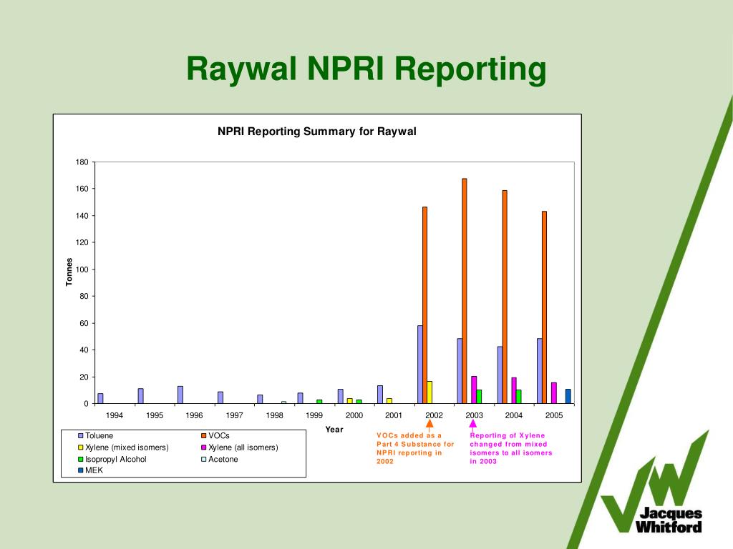The height and width of the screenshot is (549, 733).
Task: Click the orange VOCs bar for 2002
Action: click(x=425, y=305)
